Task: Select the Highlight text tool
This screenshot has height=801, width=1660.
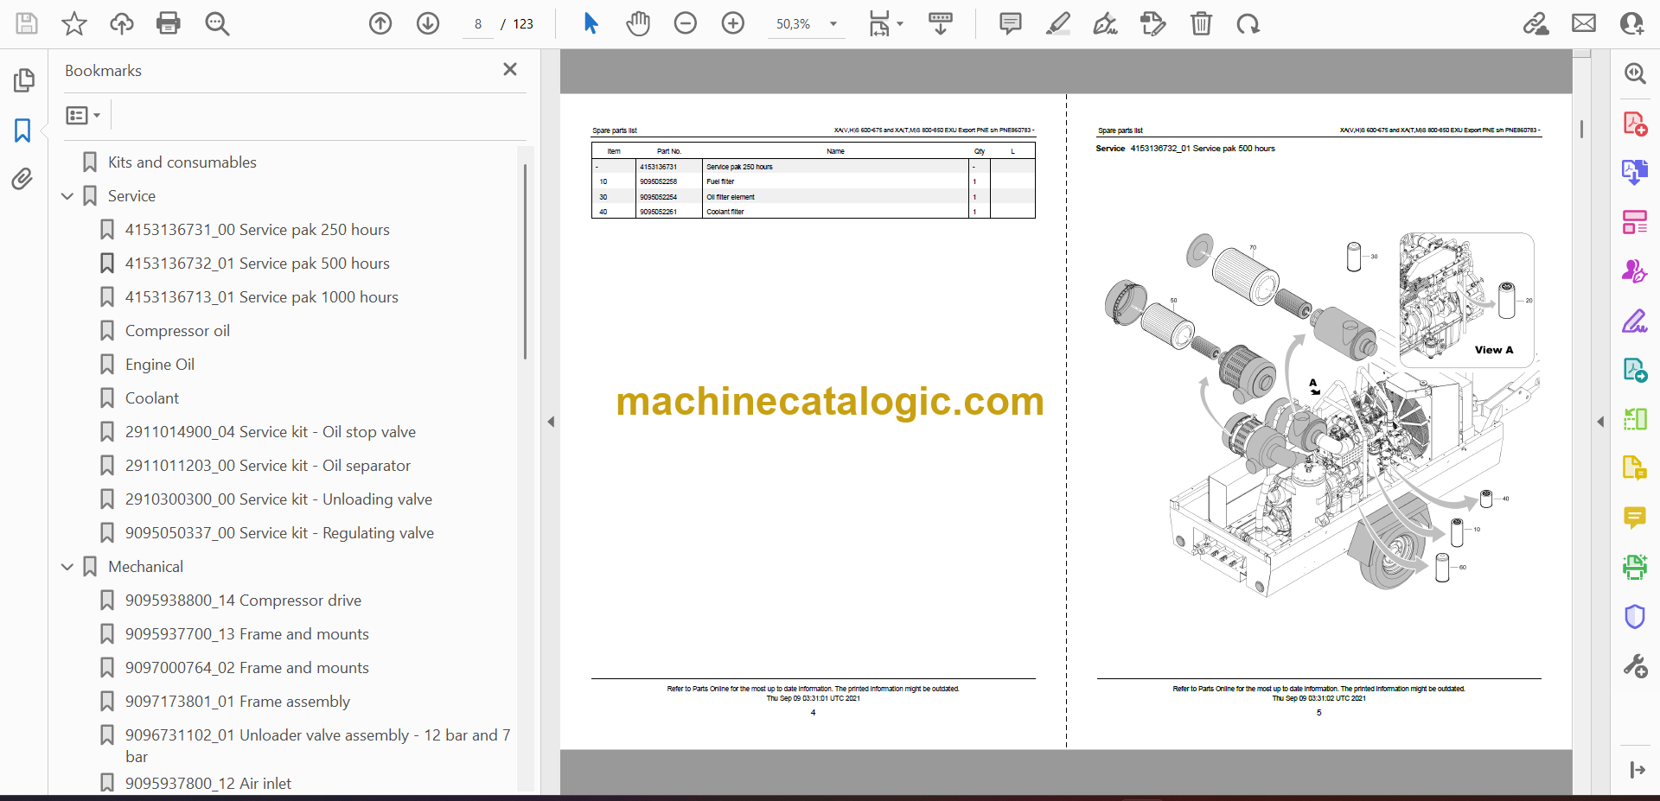Action: coord(1057,23)
